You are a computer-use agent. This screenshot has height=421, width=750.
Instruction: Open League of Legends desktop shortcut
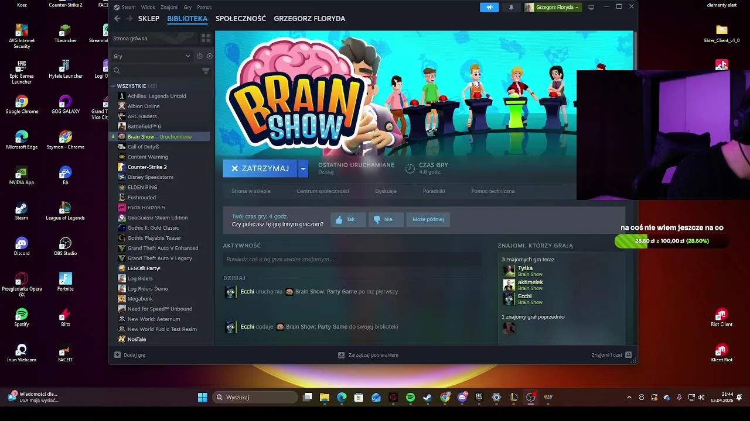66,210
